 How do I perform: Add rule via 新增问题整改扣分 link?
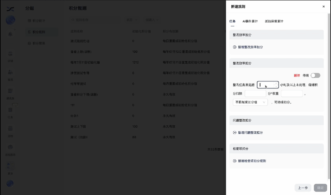pos(250,132)
